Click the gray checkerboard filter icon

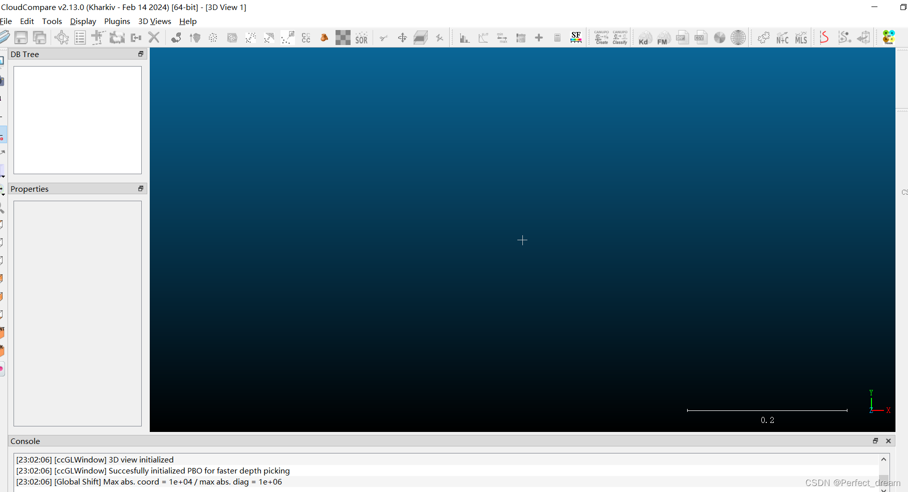click(343, 38)
